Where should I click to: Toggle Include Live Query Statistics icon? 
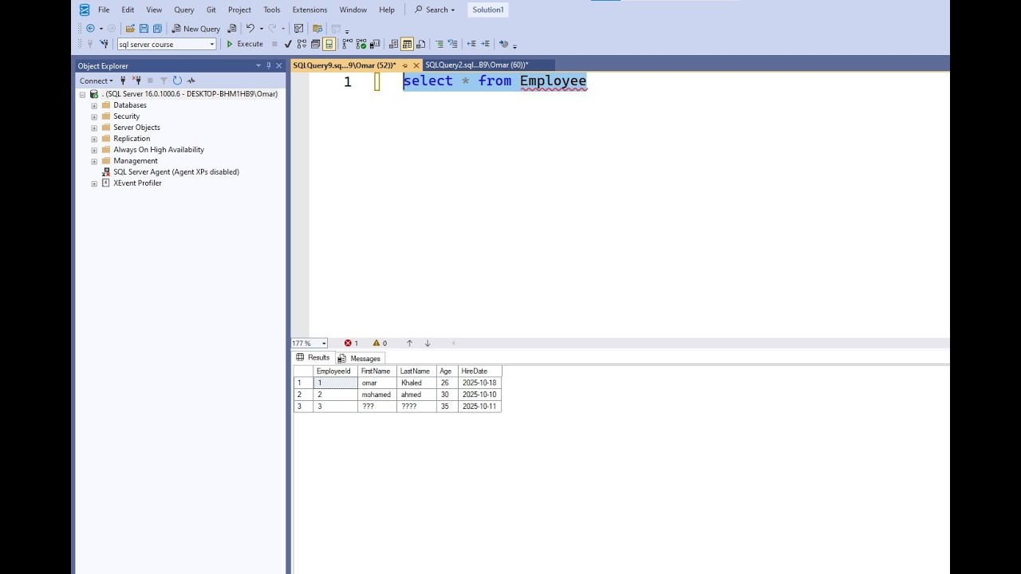361,44
